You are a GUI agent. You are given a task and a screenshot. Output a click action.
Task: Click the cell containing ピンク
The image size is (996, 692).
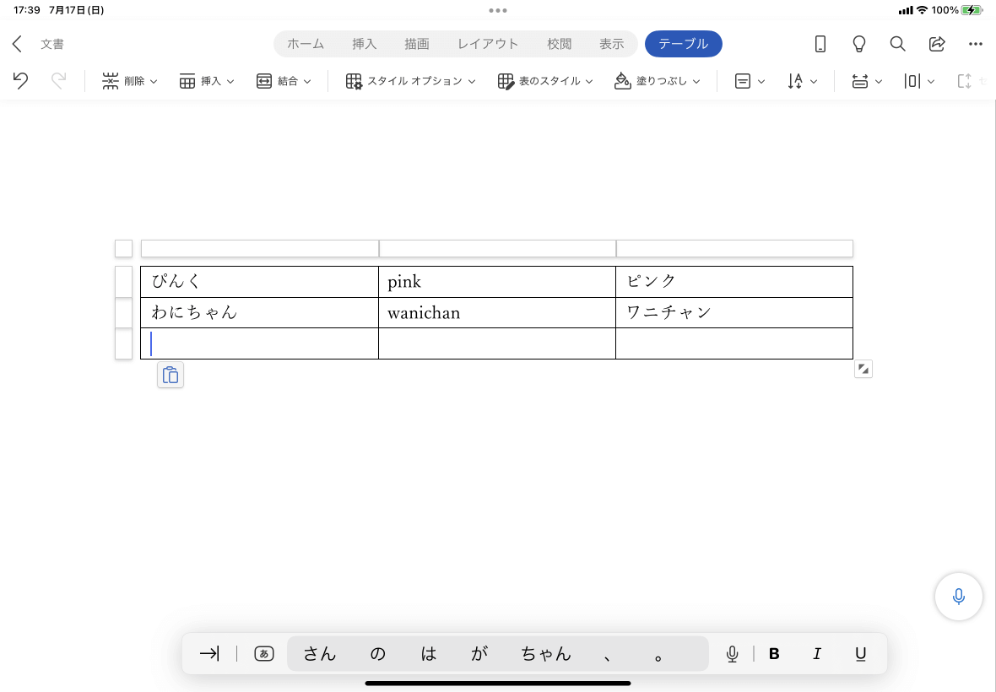pyautogui.click(x=734, y=282)
